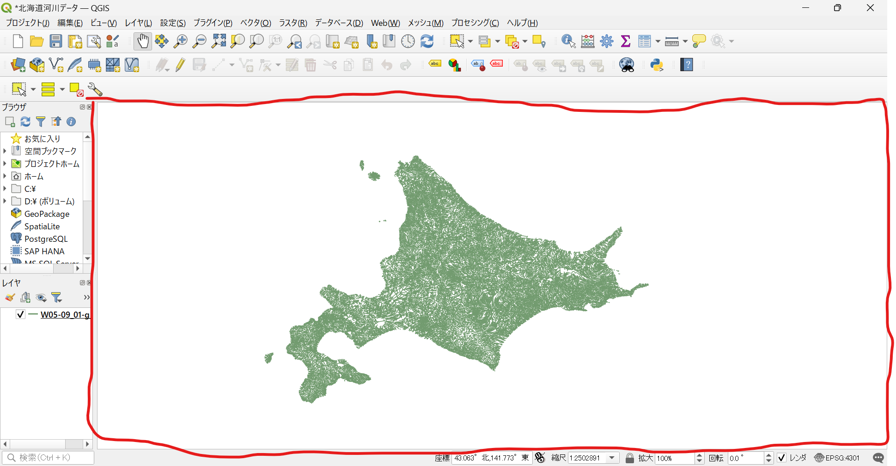The height and width of the screenshot is (466, 896).
Task: Show more Layers panel tools via chevron
Action: pos(86,297)
